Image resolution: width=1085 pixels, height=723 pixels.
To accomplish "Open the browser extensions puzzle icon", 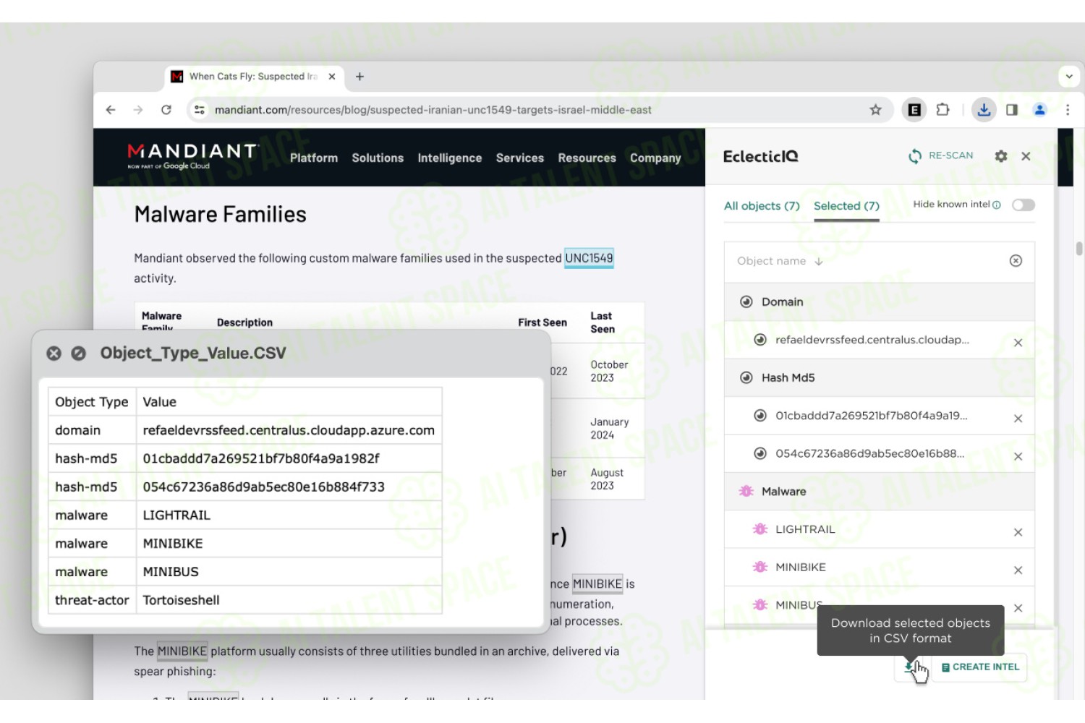I will tap(943, 110).
